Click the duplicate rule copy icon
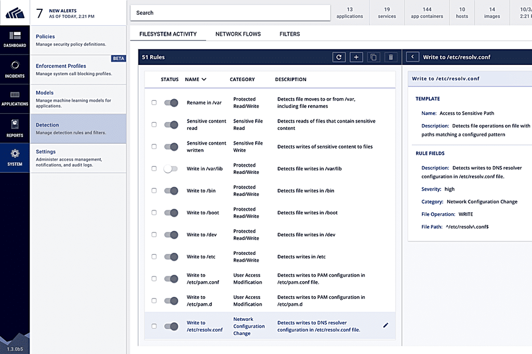Viewport: 532px width, 354px height. pos(374,57)
